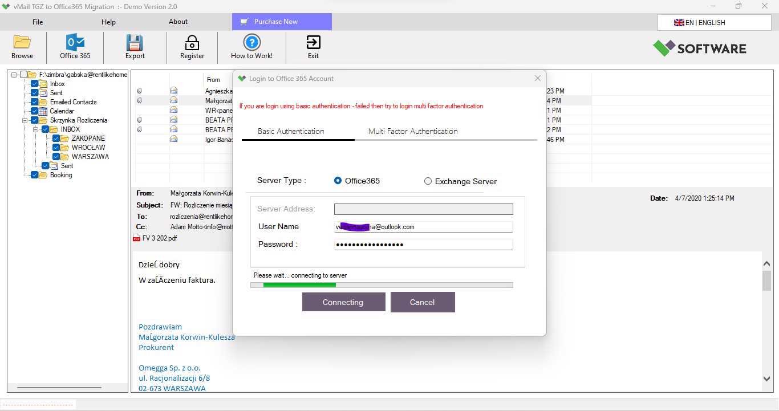Click the Browse folder icon
Screen dimensions: 779x411
pos(22,42)
